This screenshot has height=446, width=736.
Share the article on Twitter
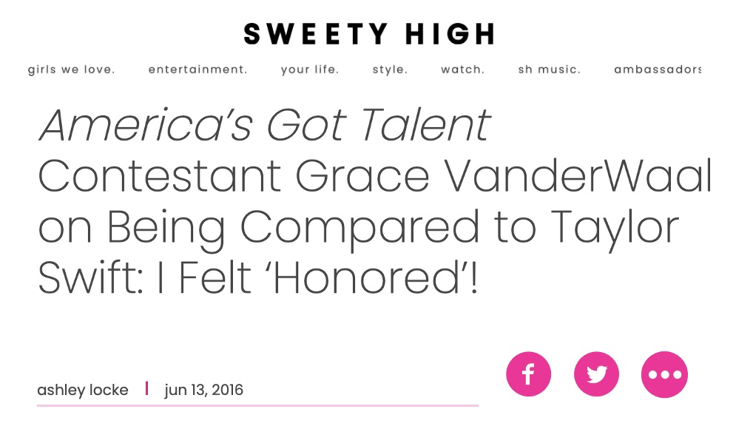click(596, 374)
